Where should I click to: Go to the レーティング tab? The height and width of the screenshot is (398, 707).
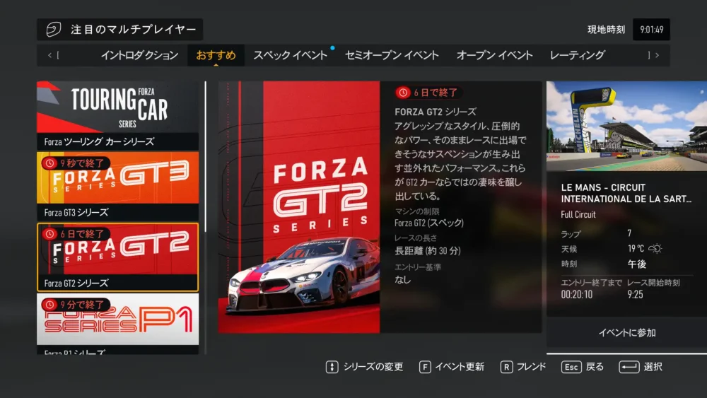577,55
